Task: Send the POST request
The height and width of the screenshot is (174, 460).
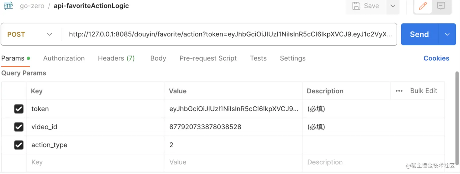Action: click(420, 34)
